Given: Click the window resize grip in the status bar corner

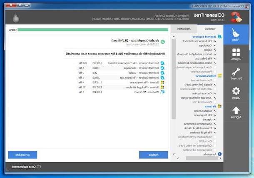Looking at the screenshot, I should pyautogui.click(x=7, y=170).
